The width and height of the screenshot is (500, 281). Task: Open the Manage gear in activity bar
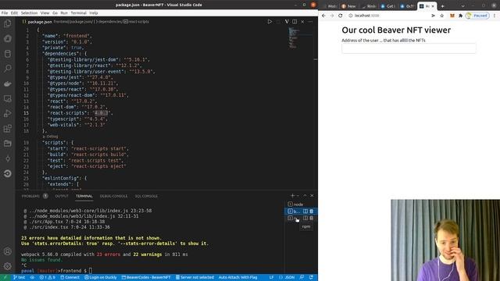click(x=7, y=266)
